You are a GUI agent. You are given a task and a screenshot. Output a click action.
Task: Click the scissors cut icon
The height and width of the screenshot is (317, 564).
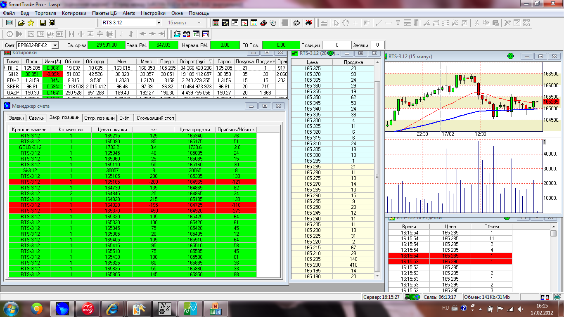click(476, 23)
